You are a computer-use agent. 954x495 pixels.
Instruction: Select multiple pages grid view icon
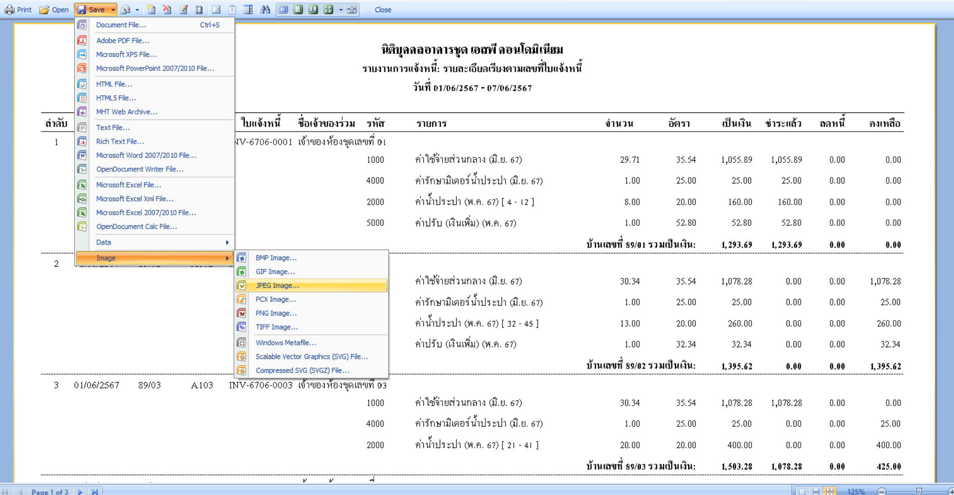(328, 10)
